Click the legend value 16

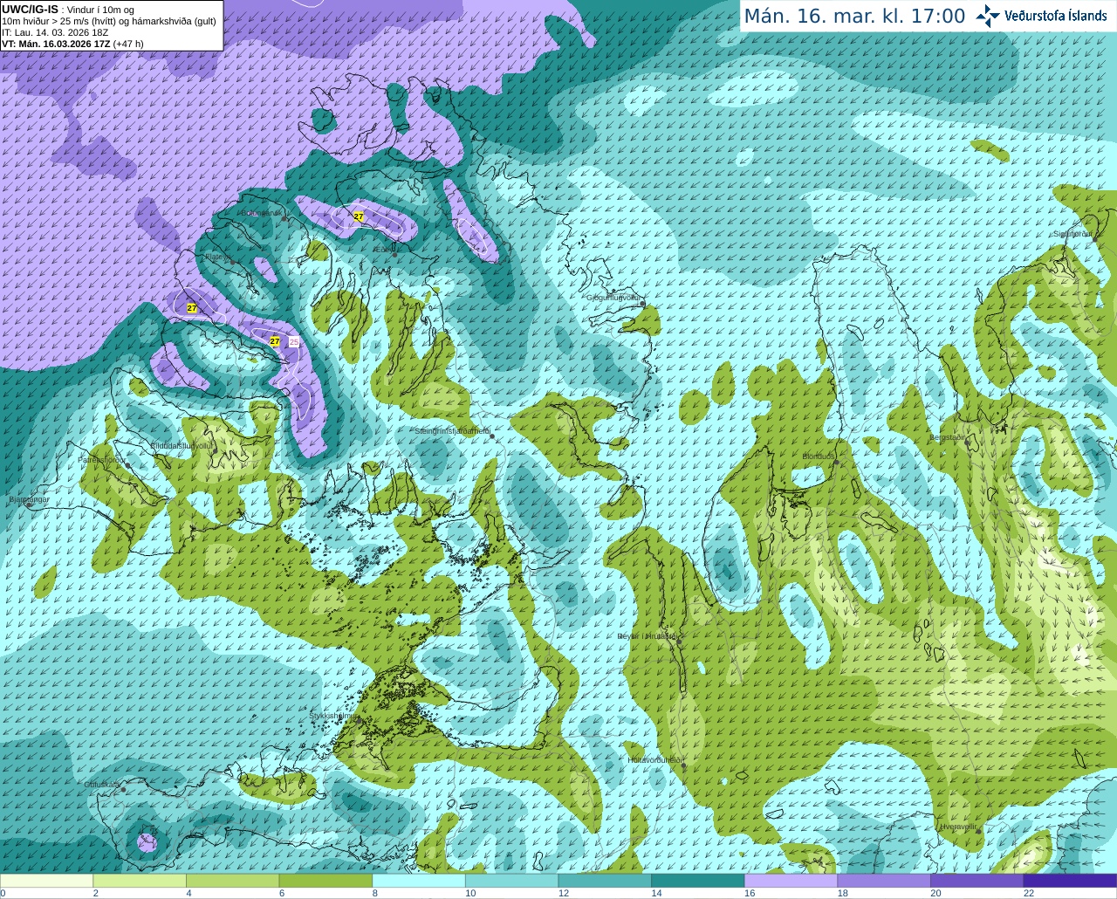point(750,893)
